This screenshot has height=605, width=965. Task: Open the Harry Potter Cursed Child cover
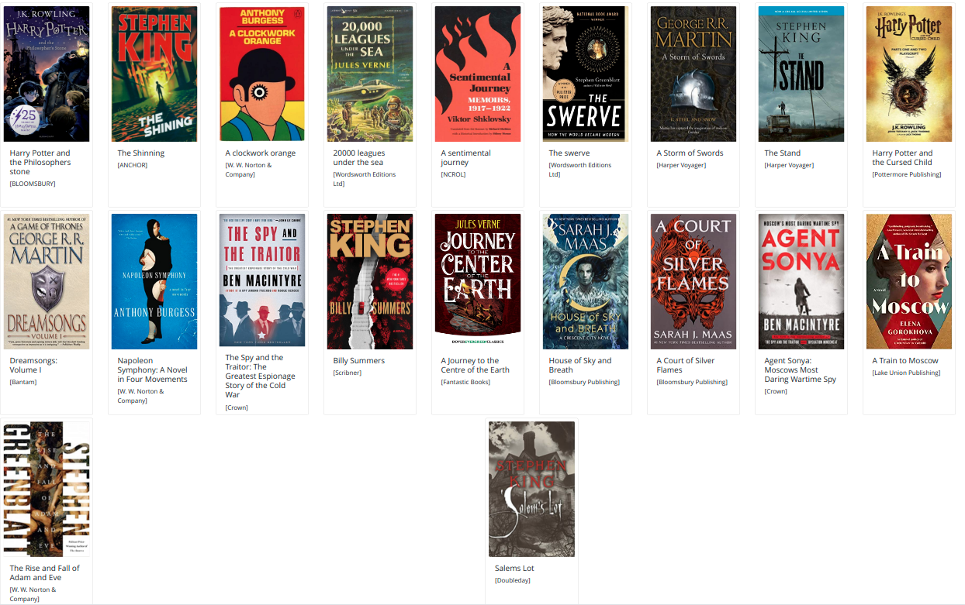[909, 74]
